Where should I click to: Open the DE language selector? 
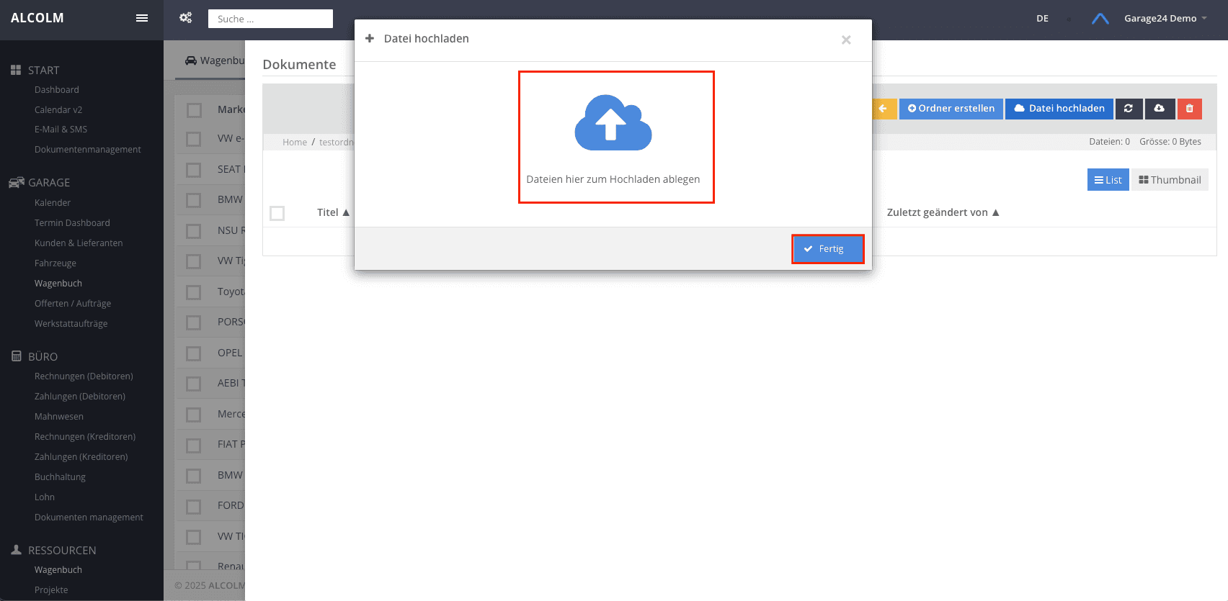(1043, 19)
